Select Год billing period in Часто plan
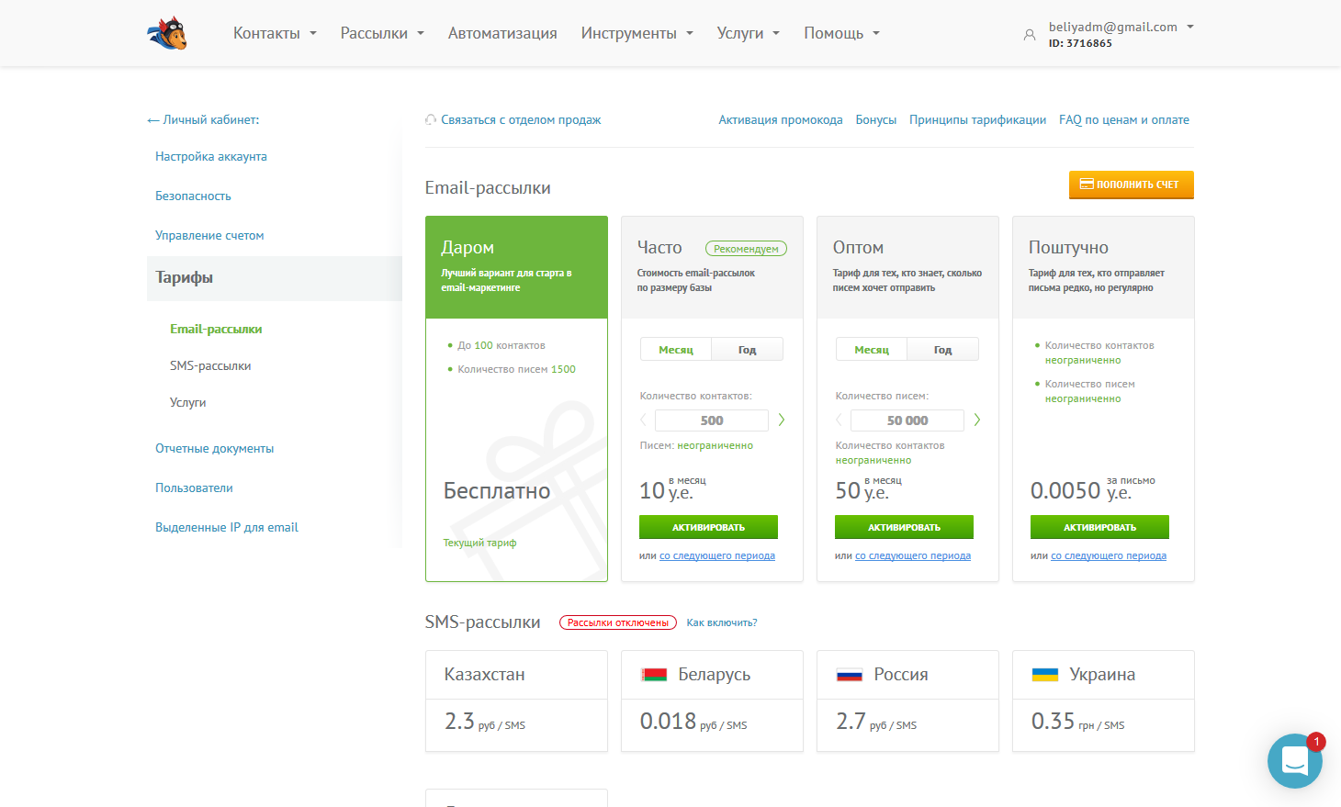 (x=748, y=350)
